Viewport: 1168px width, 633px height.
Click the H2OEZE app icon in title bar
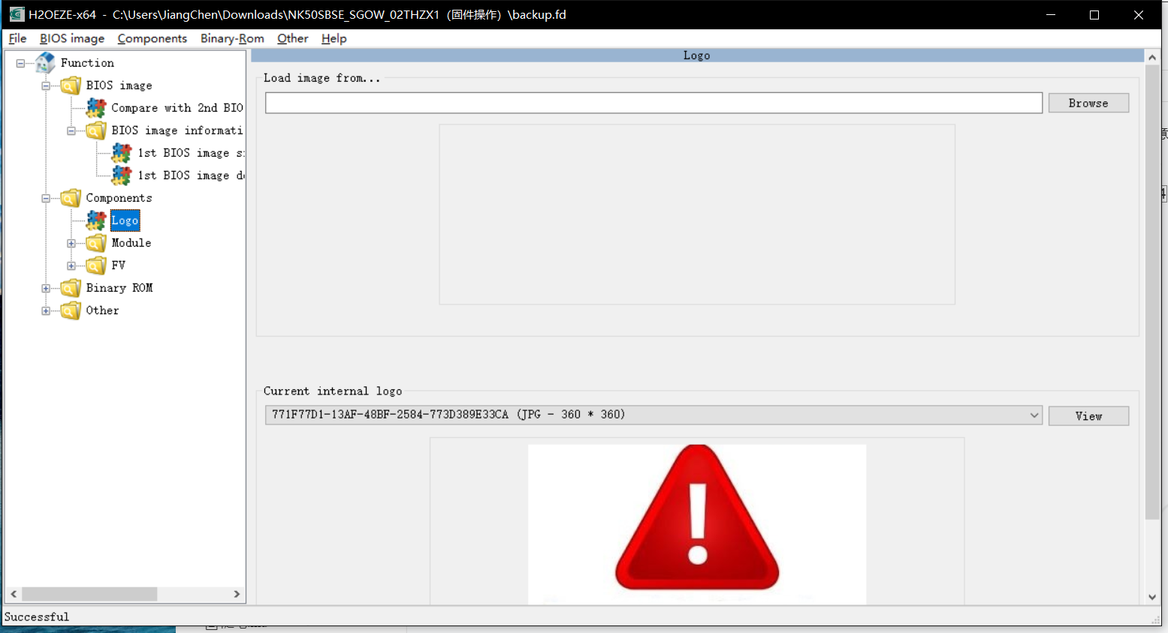click(x=17, y=14)
